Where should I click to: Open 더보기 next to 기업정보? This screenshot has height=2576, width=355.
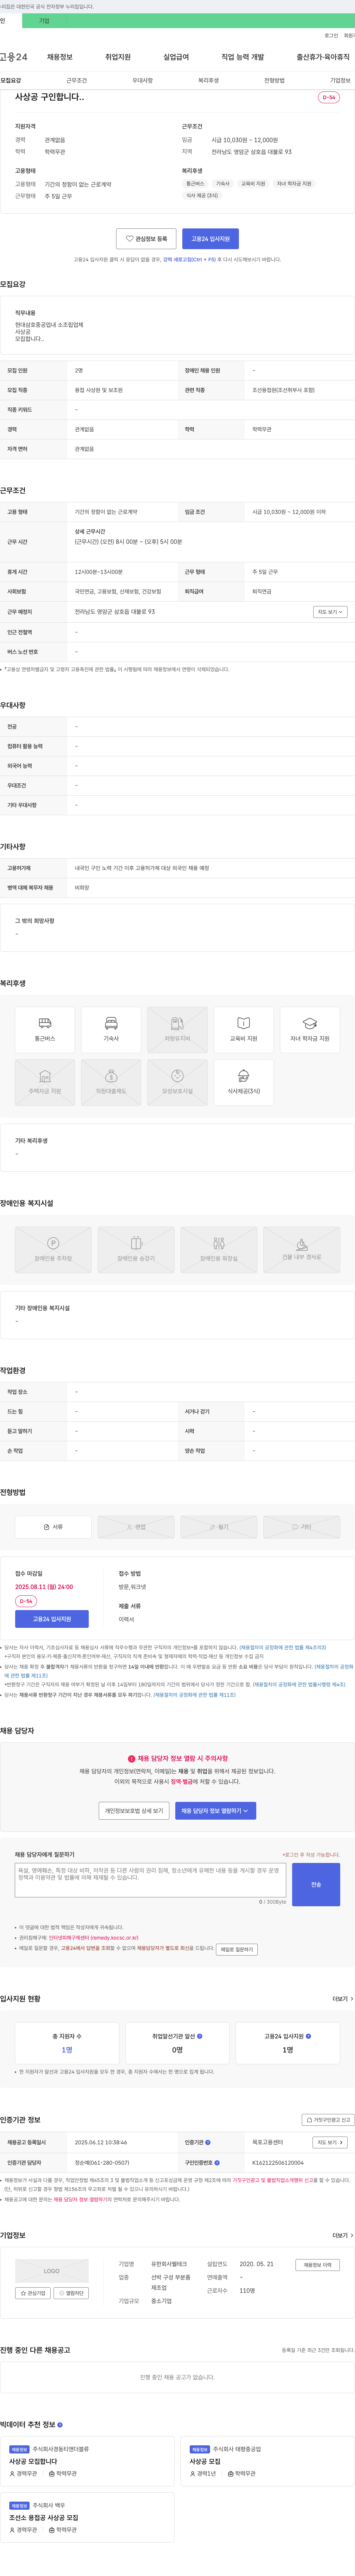[x=343, y=2235]
